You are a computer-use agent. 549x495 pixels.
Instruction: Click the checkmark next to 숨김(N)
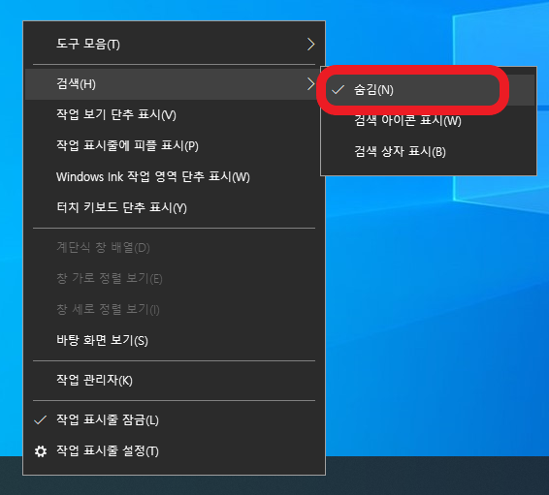[x=338, y=90]
